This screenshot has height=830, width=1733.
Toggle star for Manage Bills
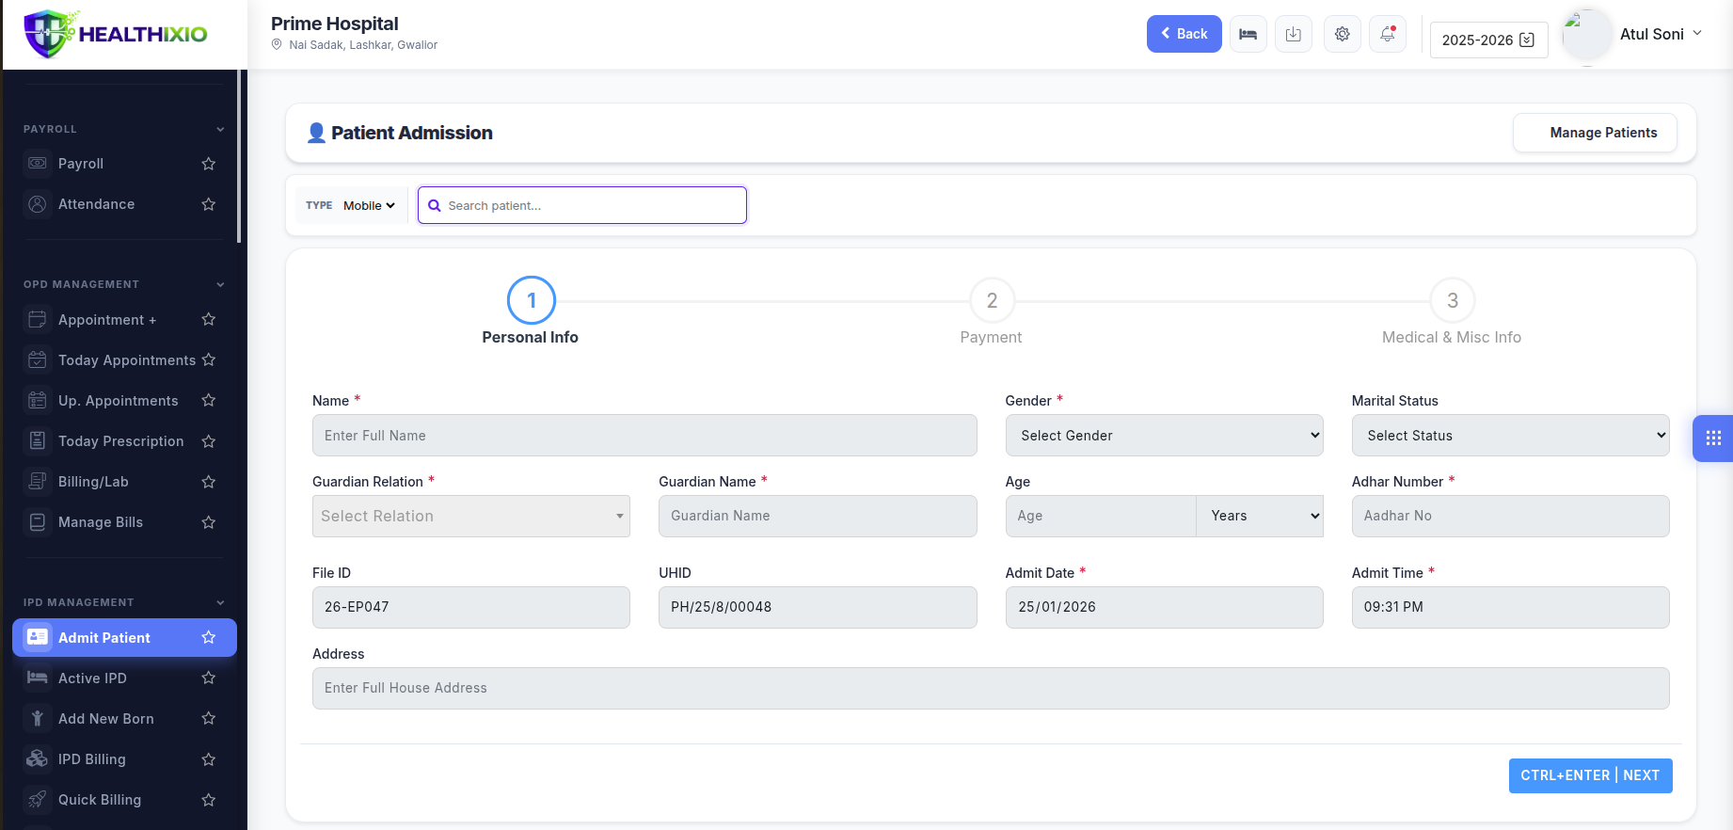click(209, 522)
